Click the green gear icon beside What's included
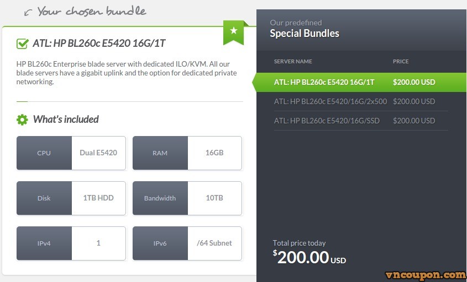The height and width of the screenshot is (282, 467). tap(22, 120)
